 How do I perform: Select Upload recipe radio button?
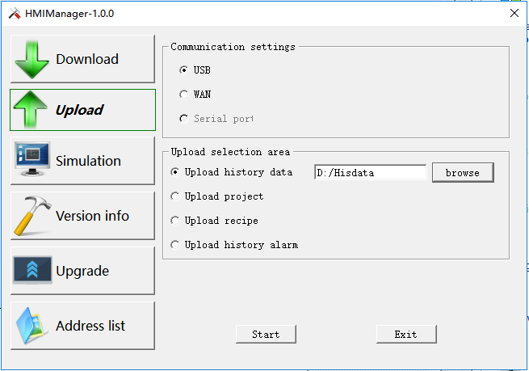[x=175, y=221]
